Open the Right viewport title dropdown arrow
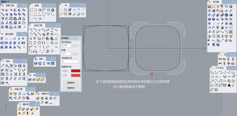Image resolution: width=237 pixels, height=116 pixels. click(9, 2)
